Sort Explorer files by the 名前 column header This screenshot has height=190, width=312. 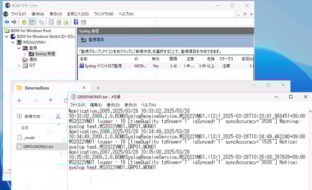click(25, 128)
